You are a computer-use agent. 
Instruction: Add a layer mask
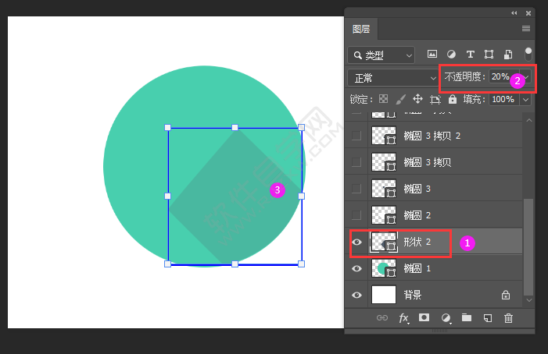pos(424,317)
